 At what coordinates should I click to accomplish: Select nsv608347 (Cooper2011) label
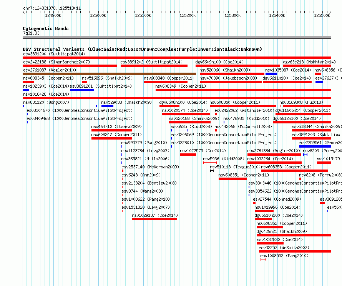[116, 135]
